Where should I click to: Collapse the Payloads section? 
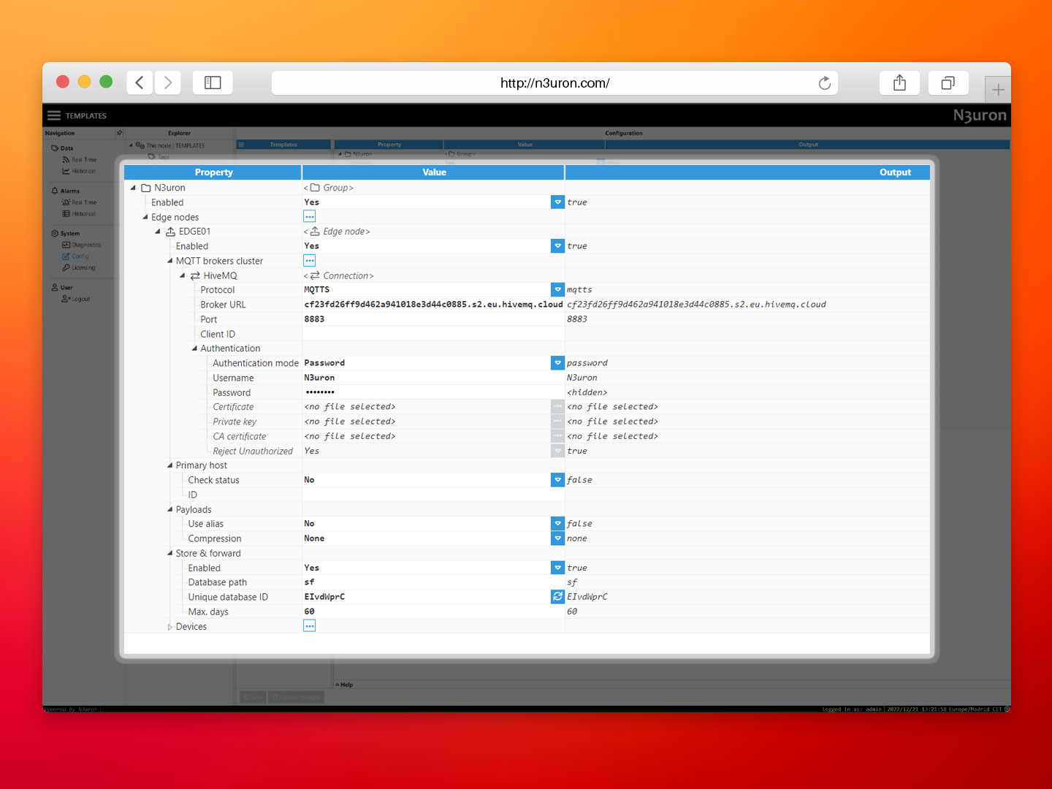coord(170,509)
